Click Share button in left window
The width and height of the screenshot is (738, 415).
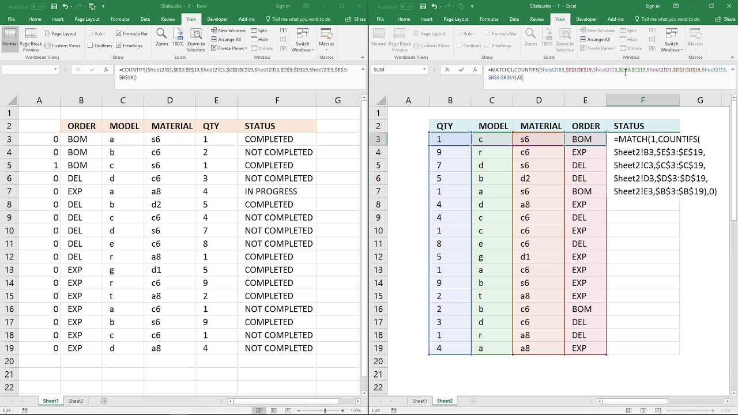coord(356,19)
